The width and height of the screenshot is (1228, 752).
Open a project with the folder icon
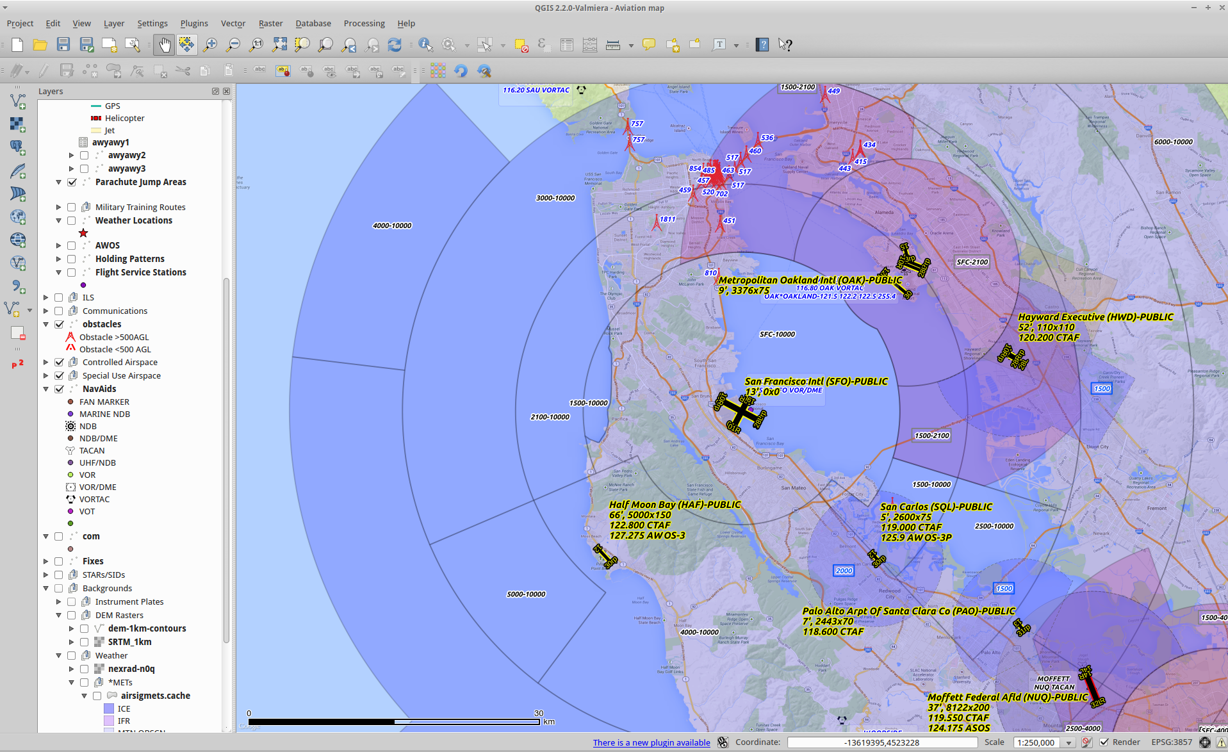coord(40,45)
